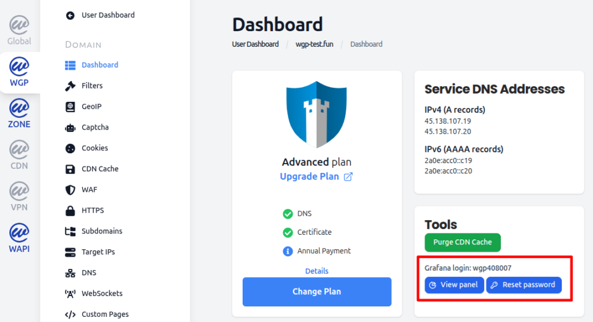Click the Advanced plan shield image

click(317, 114)
